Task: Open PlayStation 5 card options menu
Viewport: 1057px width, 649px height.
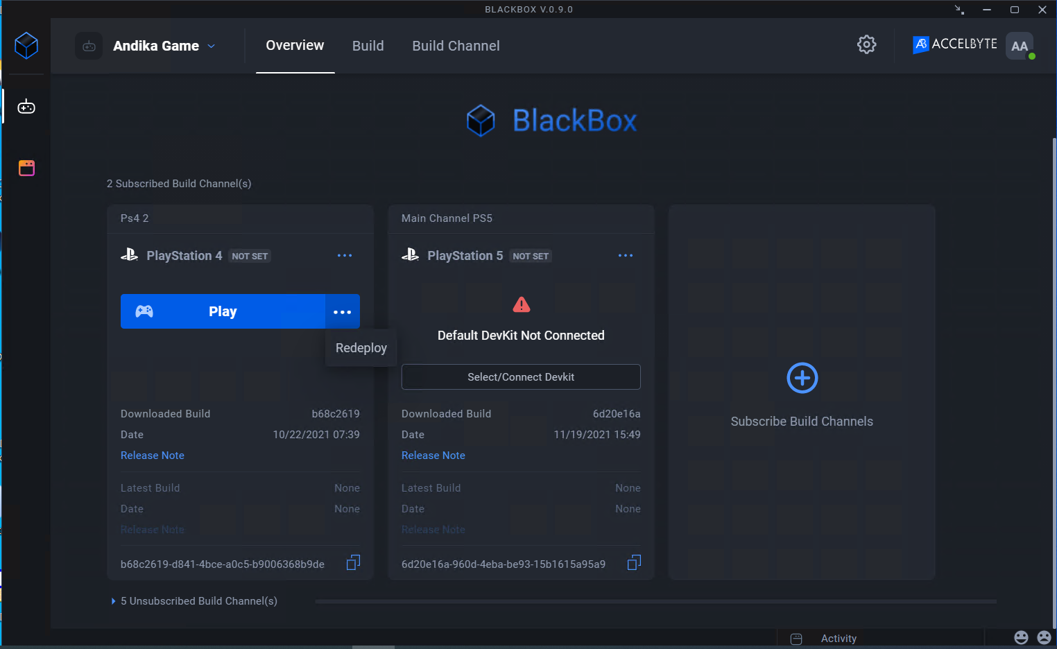Action: 626,256
